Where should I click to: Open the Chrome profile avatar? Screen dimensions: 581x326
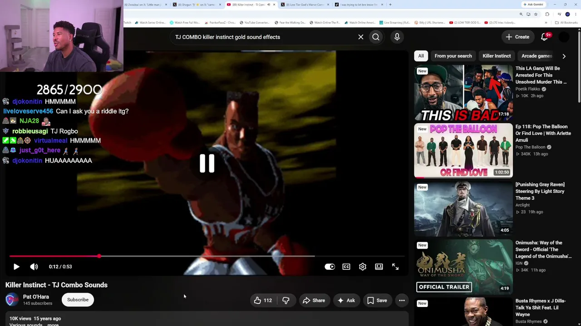[567, 14]
